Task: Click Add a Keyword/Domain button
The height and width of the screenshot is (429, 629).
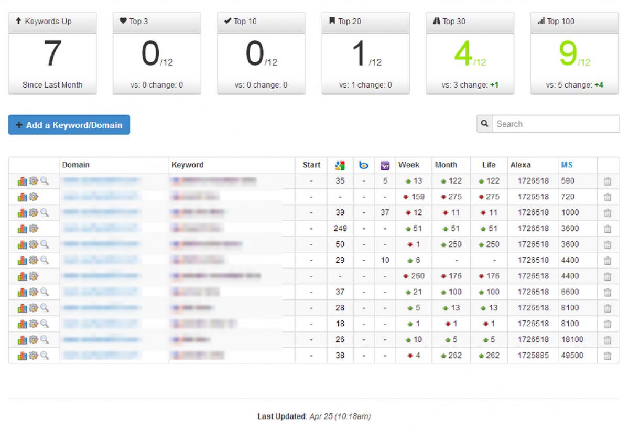Action: 69,125
